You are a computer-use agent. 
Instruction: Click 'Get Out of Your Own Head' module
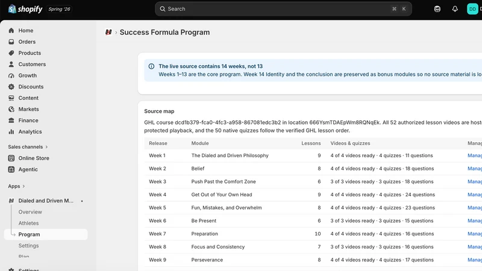[x=222, y=195]
